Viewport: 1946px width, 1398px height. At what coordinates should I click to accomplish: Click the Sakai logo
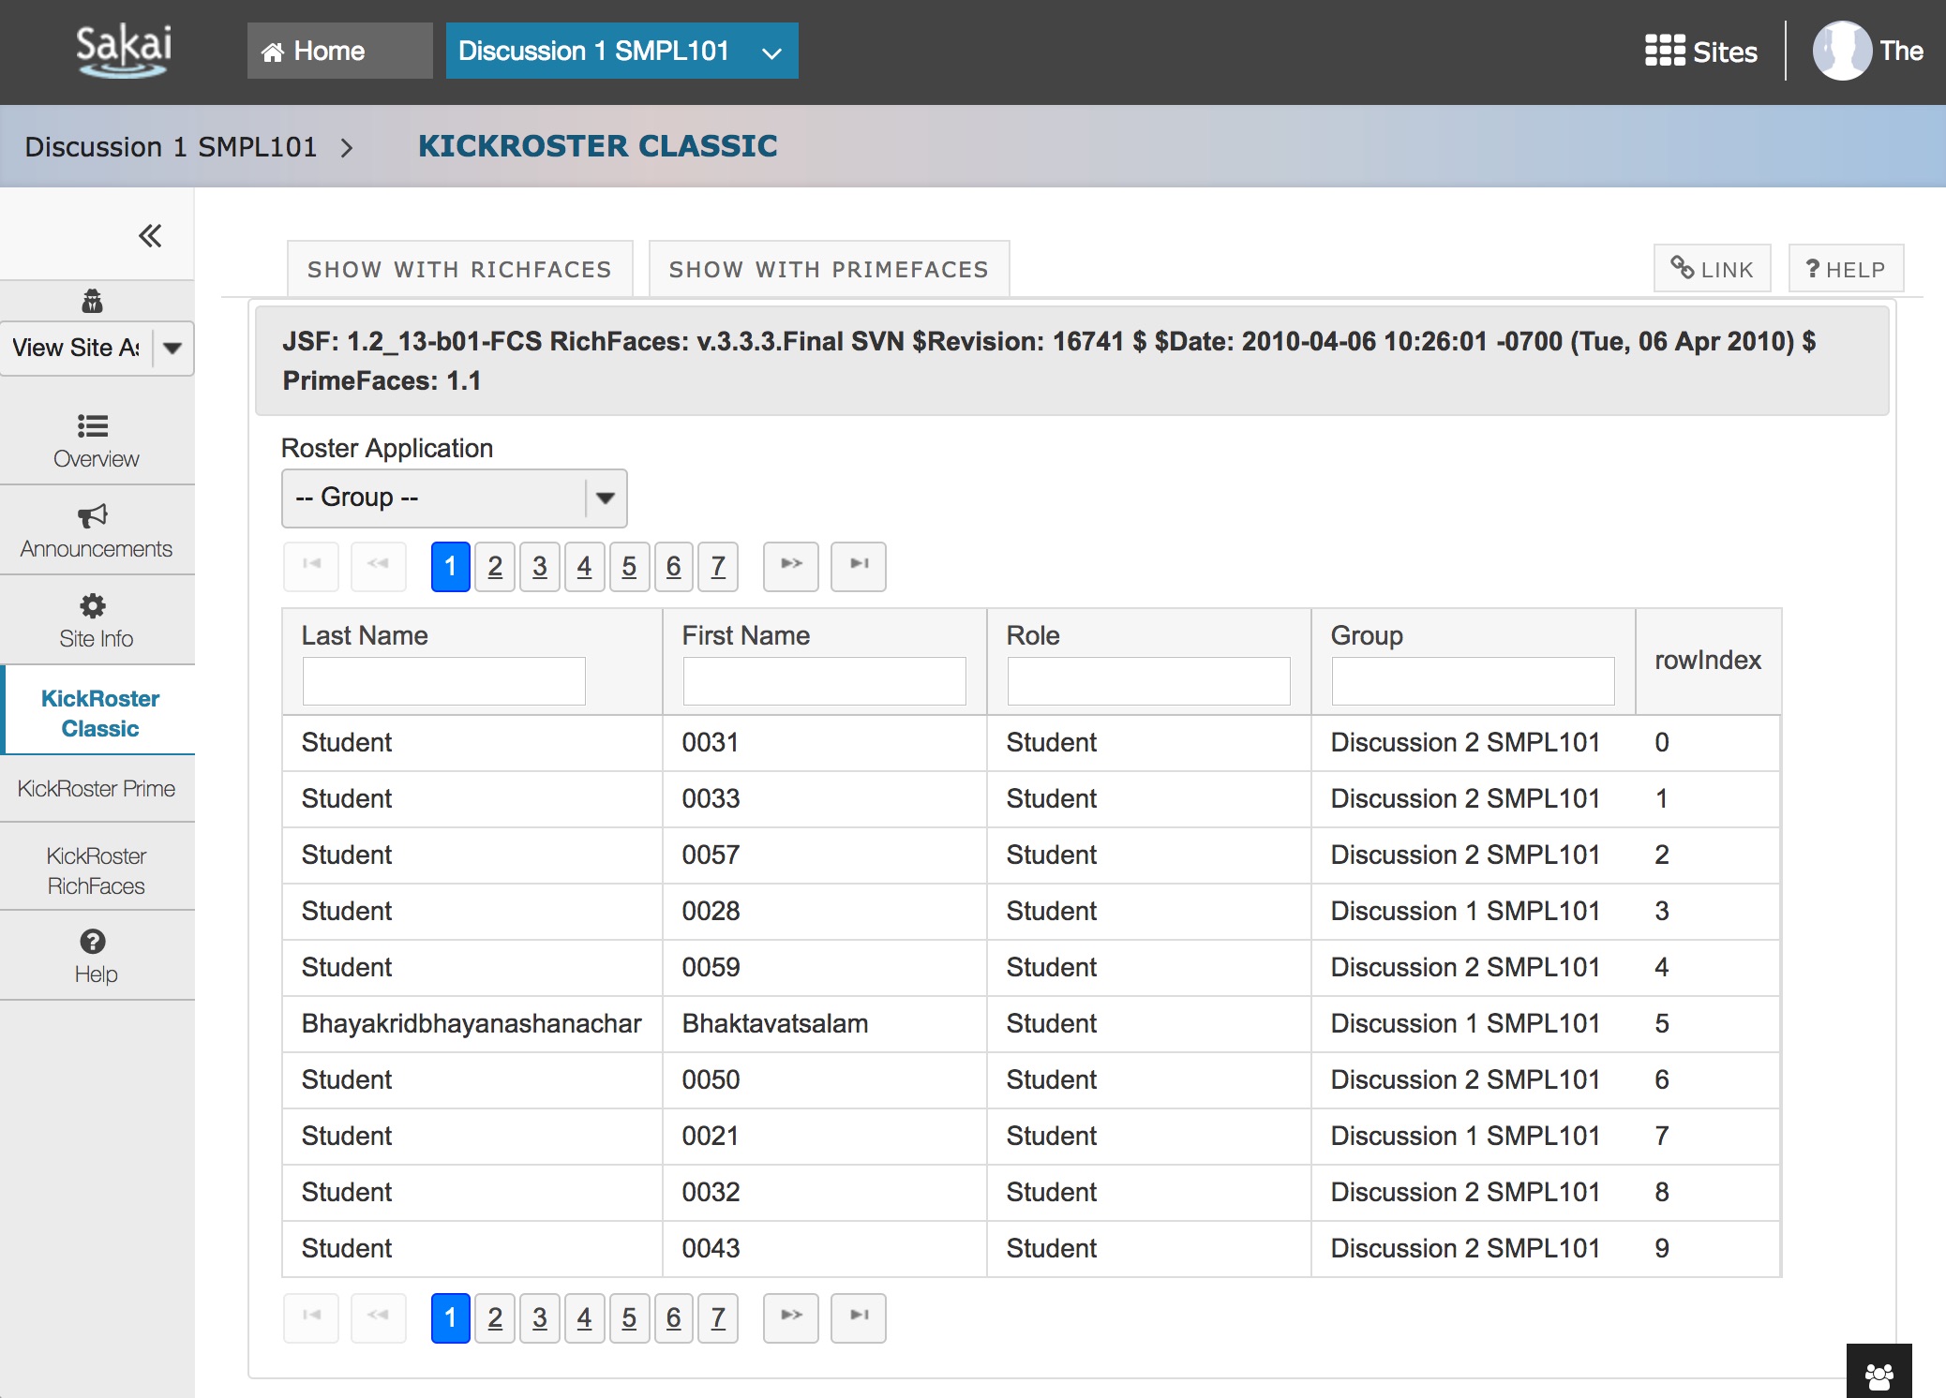(123, 49)
